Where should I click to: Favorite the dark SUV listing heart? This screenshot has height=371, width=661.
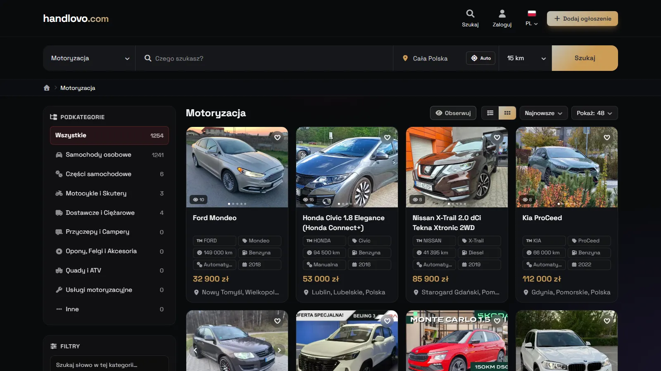[x=277, y=321]
